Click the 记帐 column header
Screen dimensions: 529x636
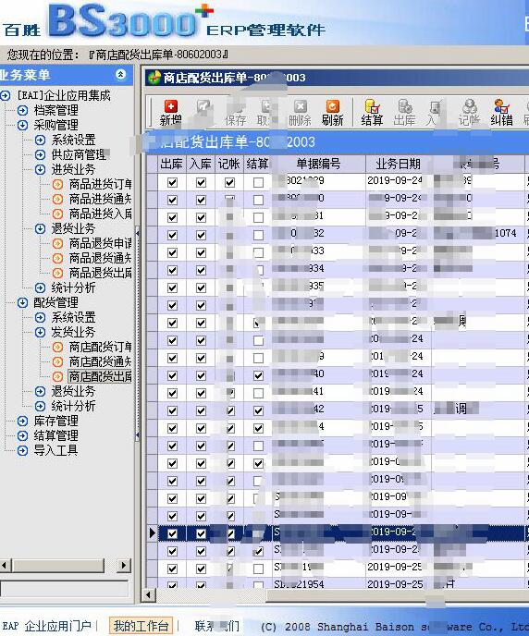click(229, 164)
